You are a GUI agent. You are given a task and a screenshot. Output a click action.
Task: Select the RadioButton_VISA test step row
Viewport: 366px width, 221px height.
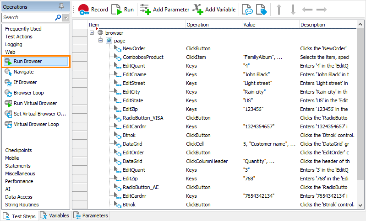143,118
